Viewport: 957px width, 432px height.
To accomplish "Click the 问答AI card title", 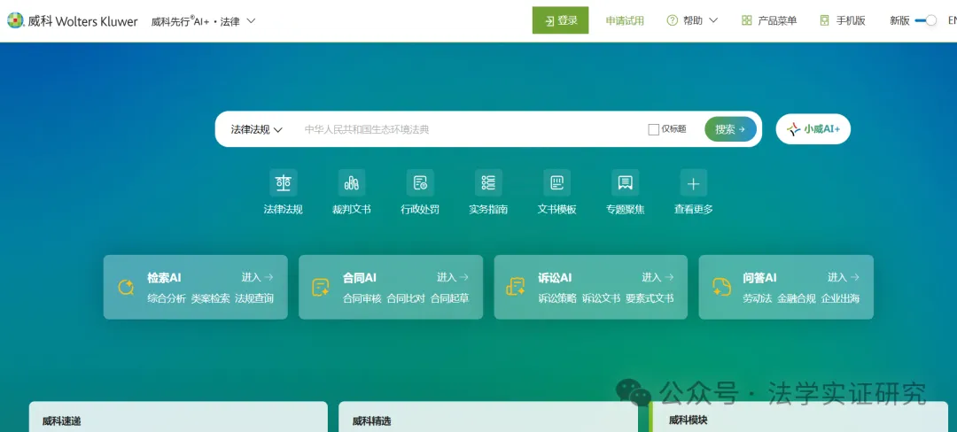I will 760,277.
